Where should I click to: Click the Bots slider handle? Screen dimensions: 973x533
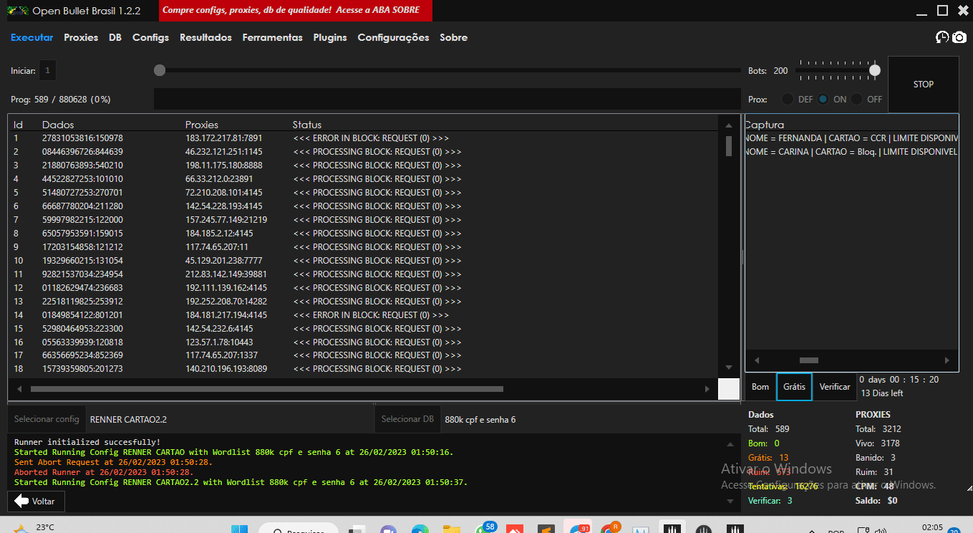click(874, 70)
